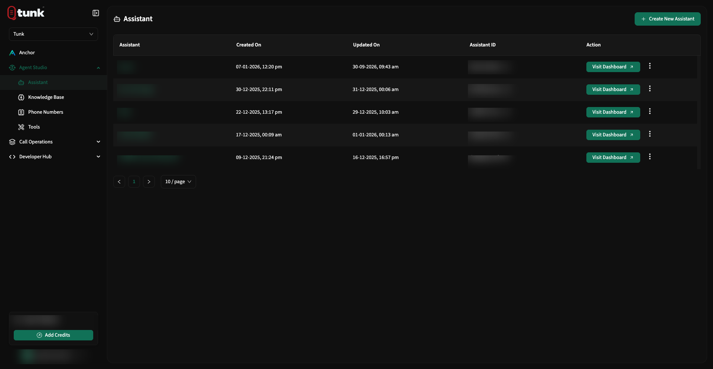
Task: Click the Assistant page title icon
Action: click(x=117, y=19)
